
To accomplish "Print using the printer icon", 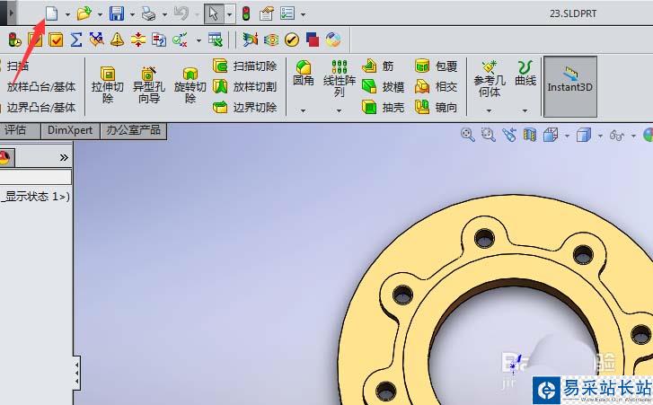I will (x=149, y=13).
